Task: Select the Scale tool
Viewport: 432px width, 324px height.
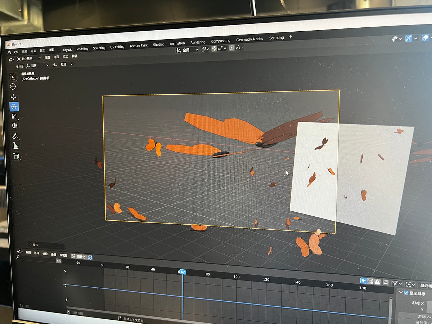Action: [14, 116]
